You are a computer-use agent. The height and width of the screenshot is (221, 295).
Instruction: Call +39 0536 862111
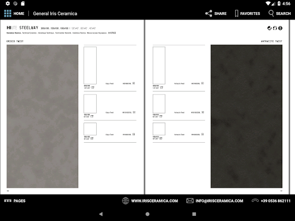pos(275,201)
